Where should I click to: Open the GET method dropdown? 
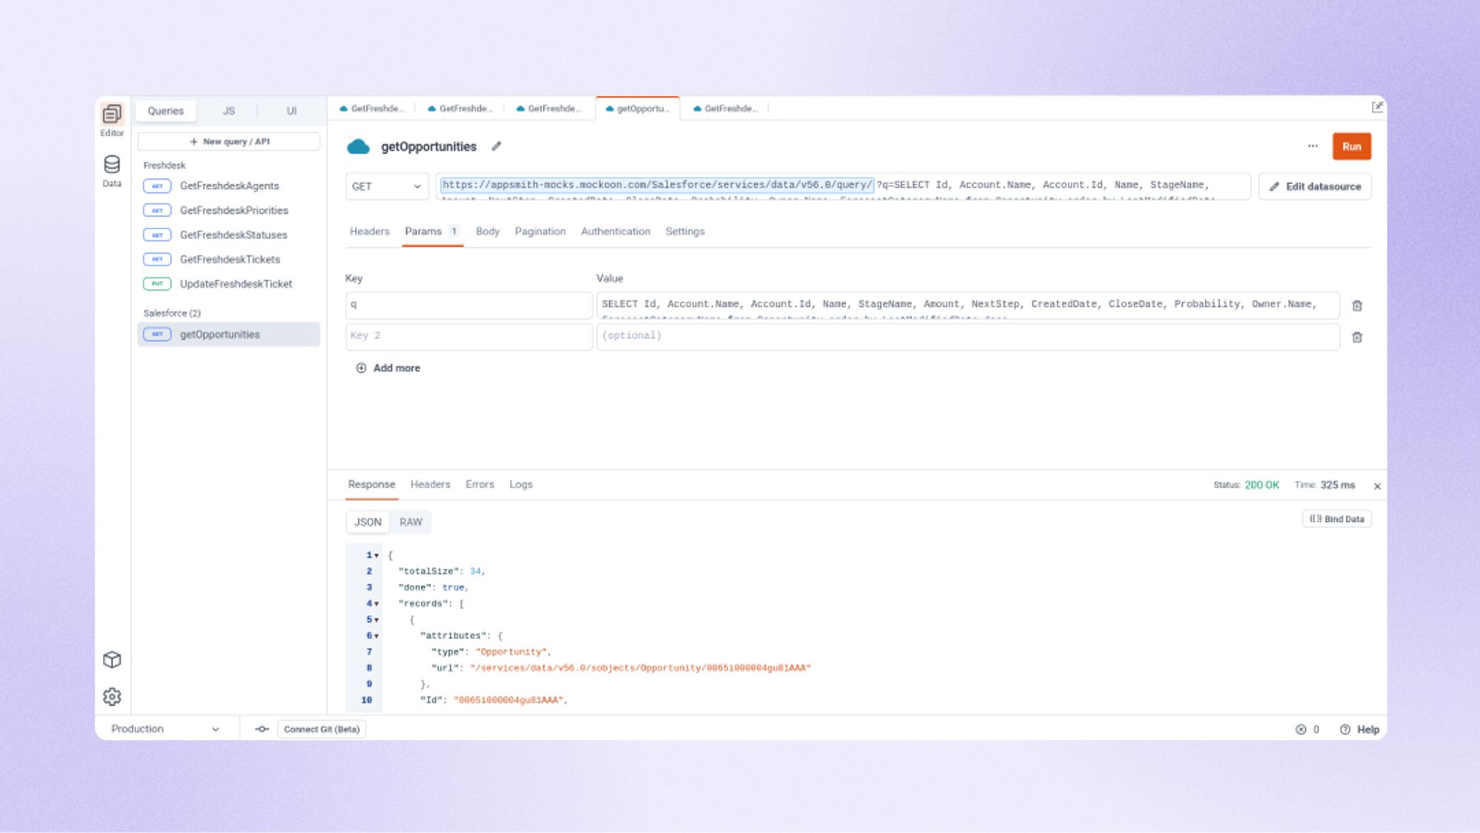[x=387, y=186]
